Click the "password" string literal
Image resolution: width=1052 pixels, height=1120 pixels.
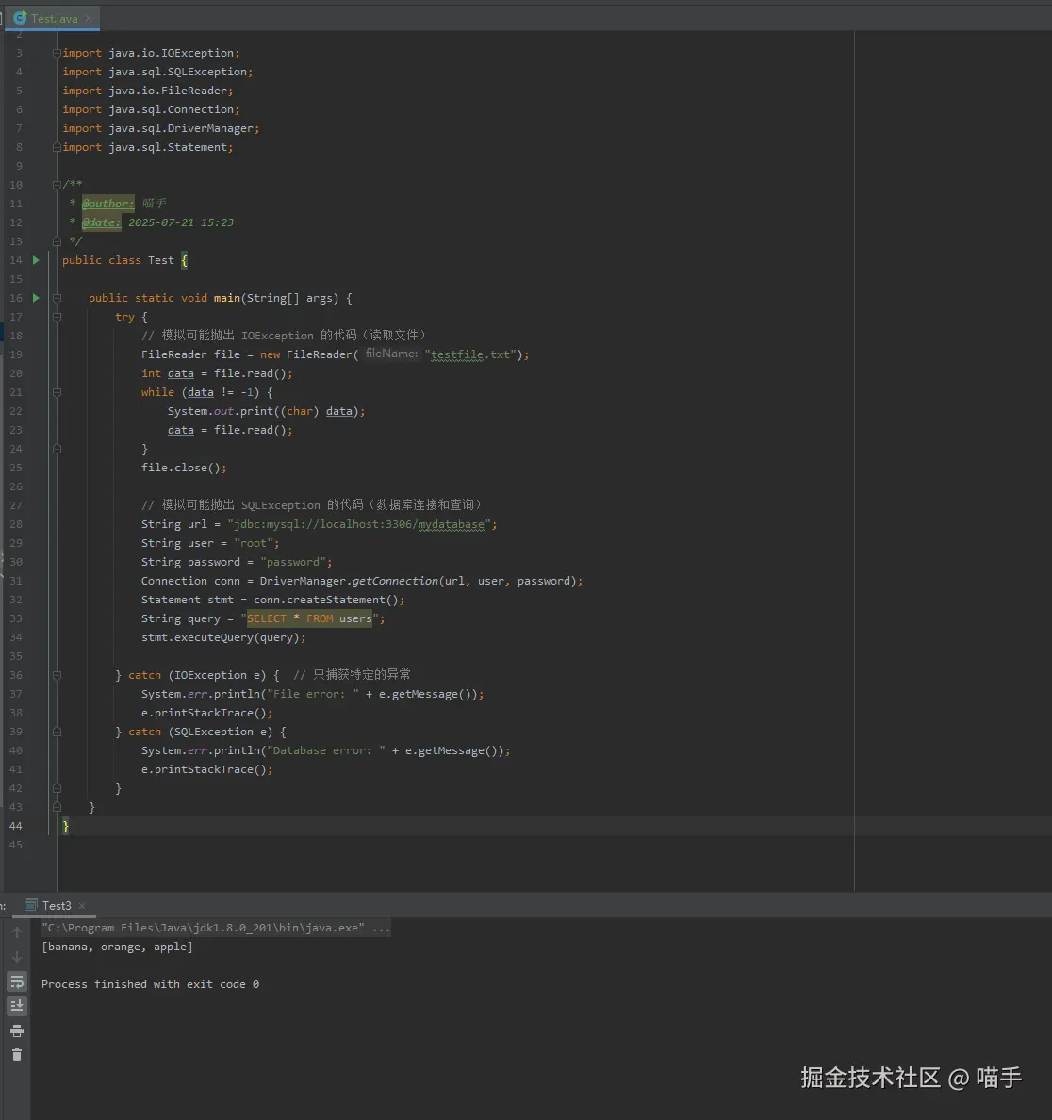[293, 562]
